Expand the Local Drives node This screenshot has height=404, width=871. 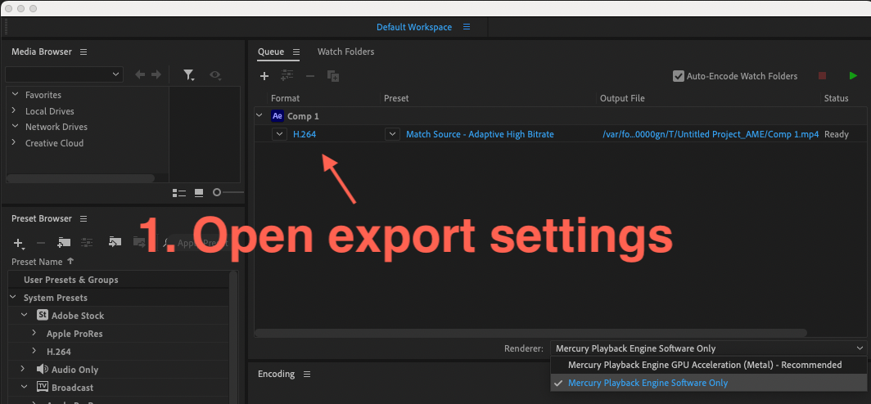click(x=14, y=110)
